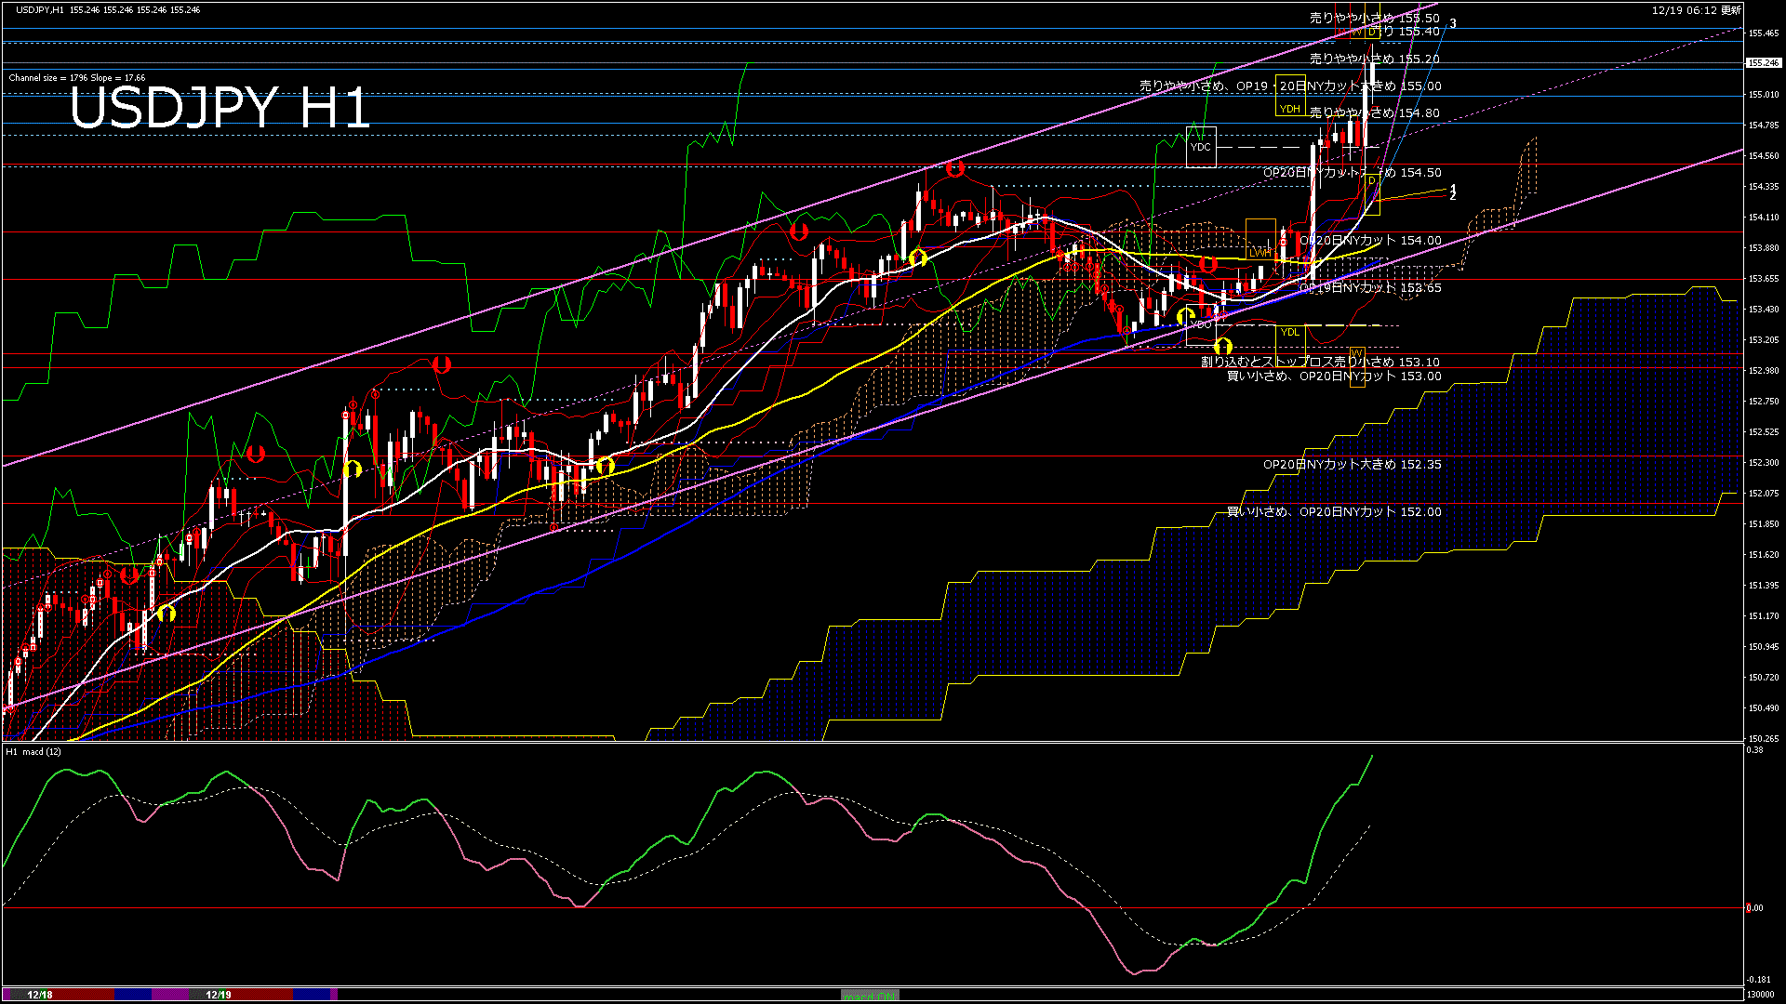Click the H1 macd (12) label
This screenshot has width=1786, height=1004.
pos(33,751)
